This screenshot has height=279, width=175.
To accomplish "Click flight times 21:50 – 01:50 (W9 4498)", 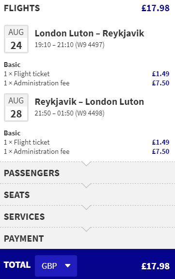I will (69, 113).
